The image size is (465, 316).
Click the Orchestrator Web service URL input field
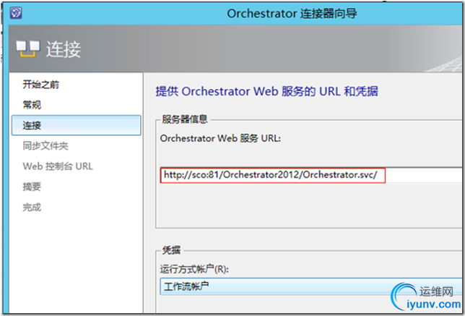coord(312,175)
